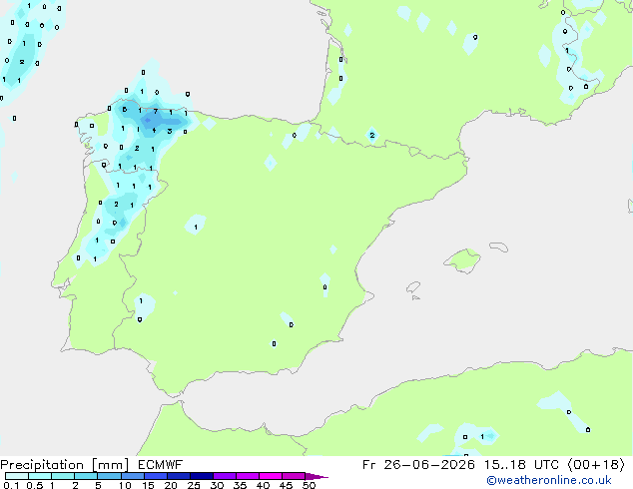Click the date 'Fr 26-06-2026' text
633x489 pixels.
[418, 465]
